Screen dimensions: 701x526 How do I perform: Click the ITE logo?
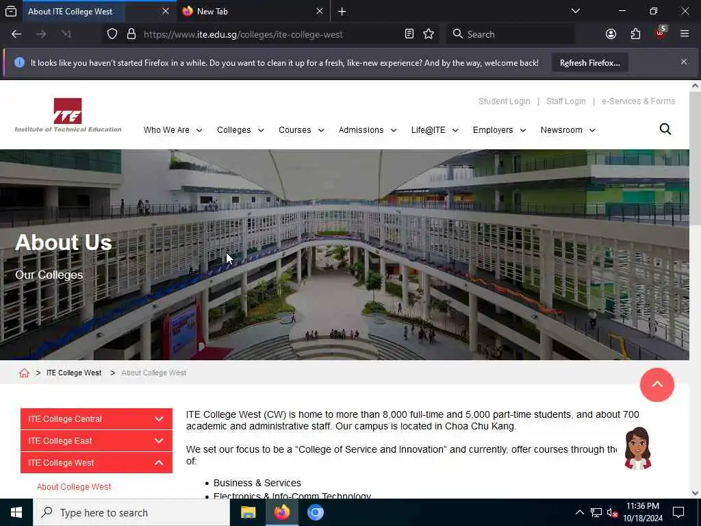coord(68,115)
